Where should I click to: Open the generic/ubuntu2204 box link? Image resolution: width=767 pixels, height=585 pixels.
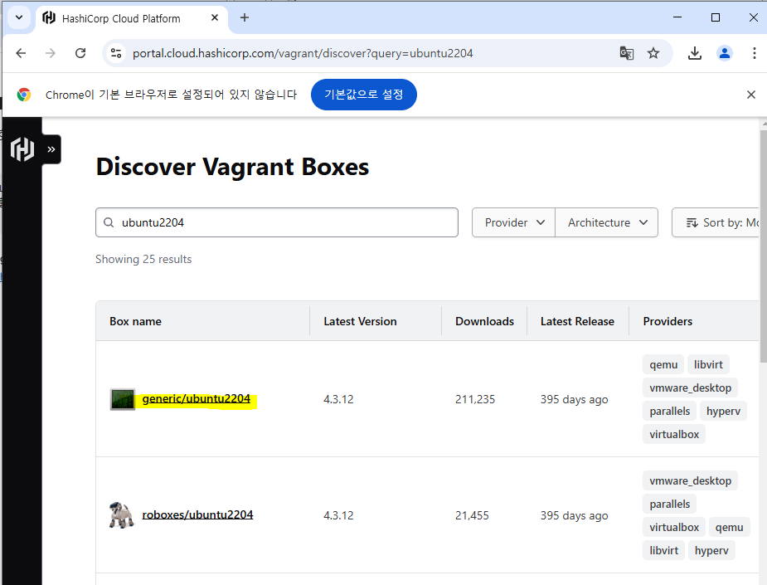click(197, 398)
